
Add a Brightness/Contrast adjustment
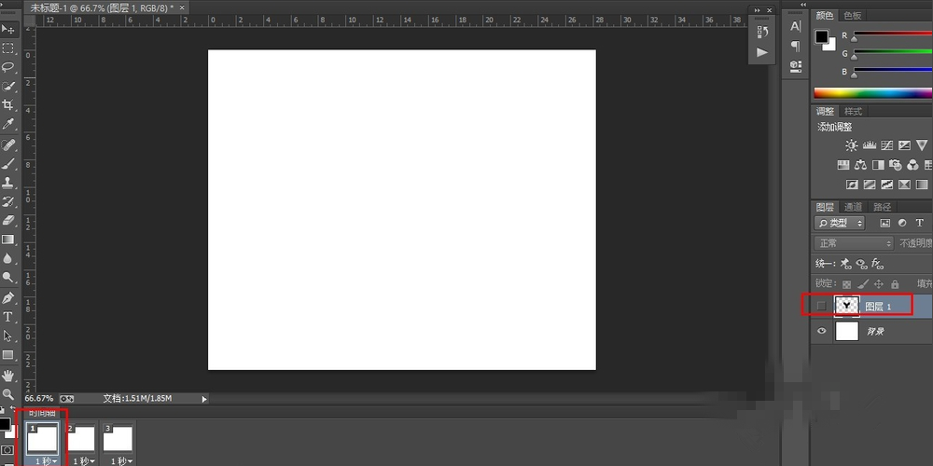pos(851,145)
